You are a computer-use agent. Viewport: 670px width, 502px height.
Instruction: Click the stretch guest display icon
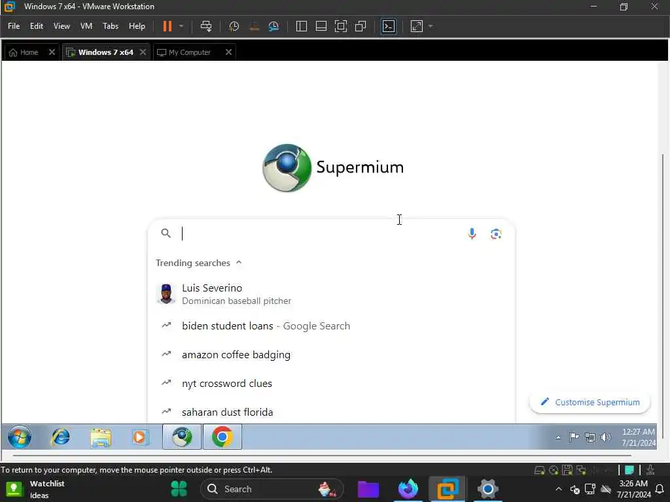click(x=417, y=26)
